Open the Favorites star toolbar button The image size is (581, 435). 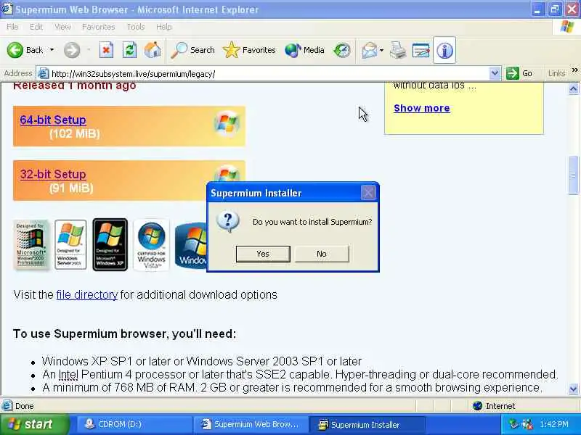(x=249, y=50)
